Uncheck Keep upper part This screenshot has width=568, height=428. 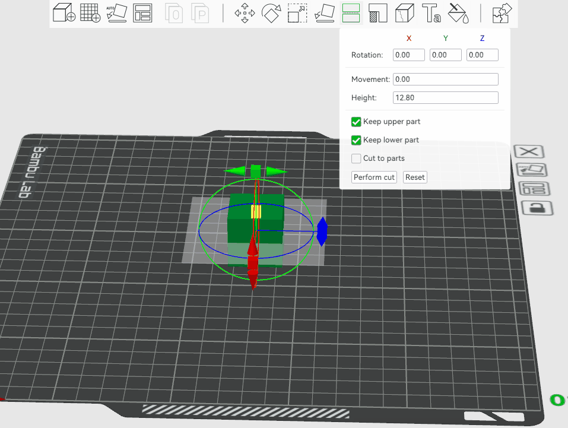(356, 122)
